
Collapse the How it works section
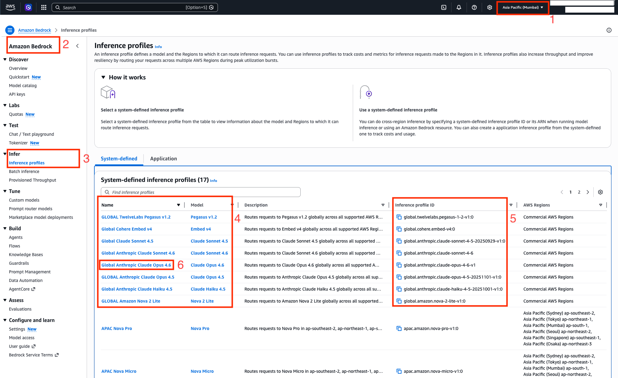(103, 77)
